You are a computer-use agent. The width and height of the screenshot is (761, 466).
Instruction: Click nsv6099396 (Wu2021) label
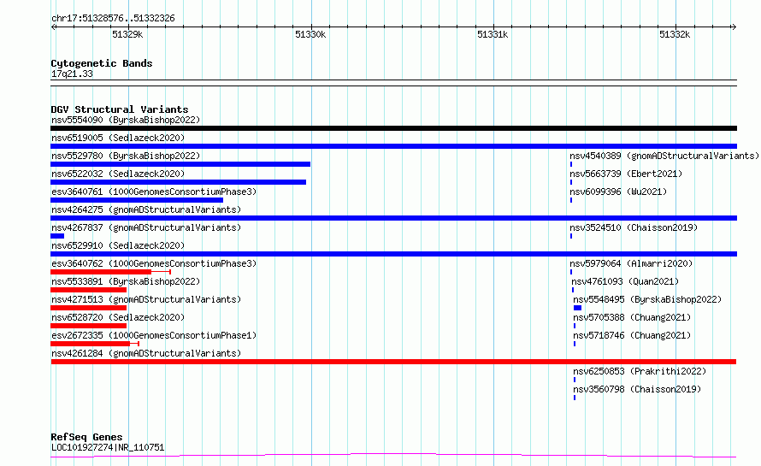click(618, 192)
